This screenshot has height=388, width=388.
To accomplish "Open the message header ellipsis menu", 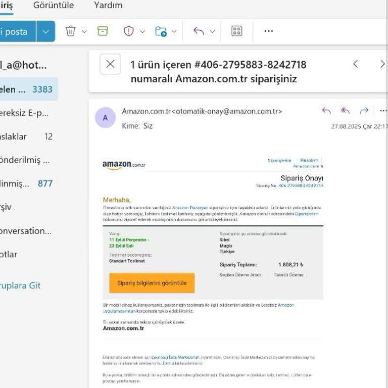I will tap(383, 111).
